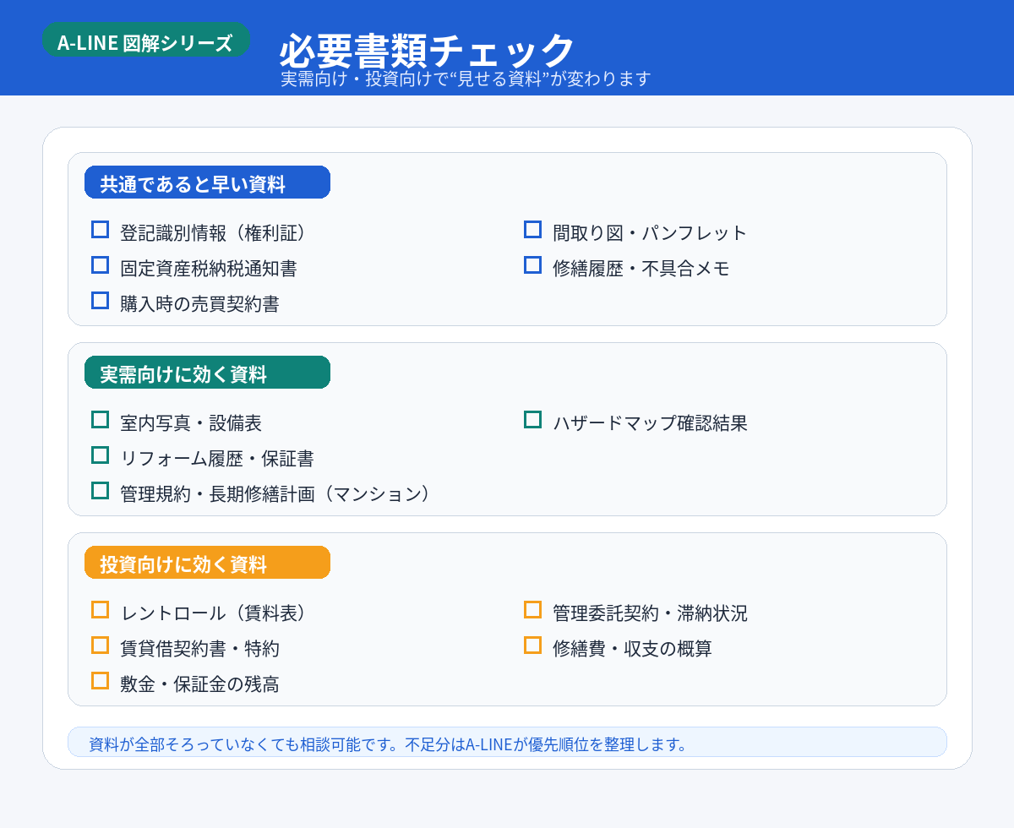Check the 購入時の売買契約書 box
Screen dimensions: 1014x828
point(101,300)
